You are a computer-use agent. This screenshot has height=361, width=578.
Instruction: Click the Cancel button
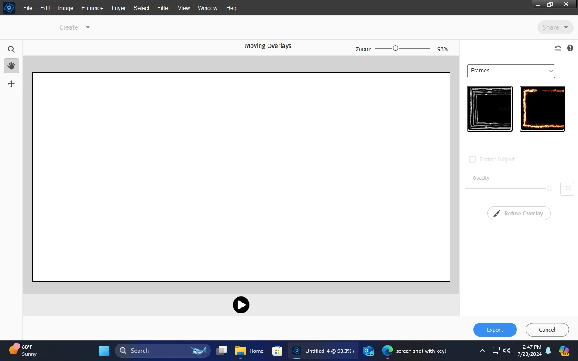pyautogui.click(x=547, y=330)
